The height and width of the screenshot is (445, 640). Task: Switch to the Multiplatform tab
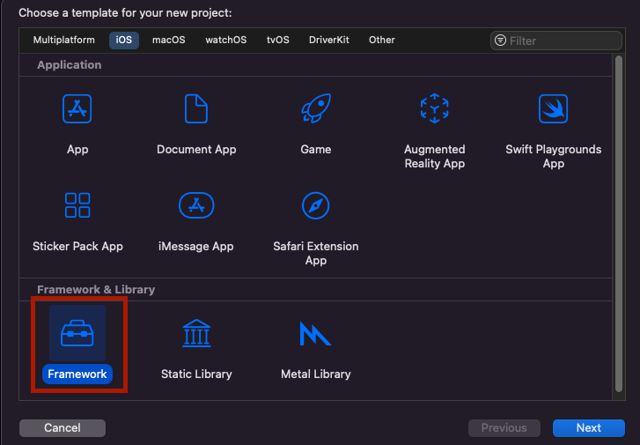[x=63, y=40]
